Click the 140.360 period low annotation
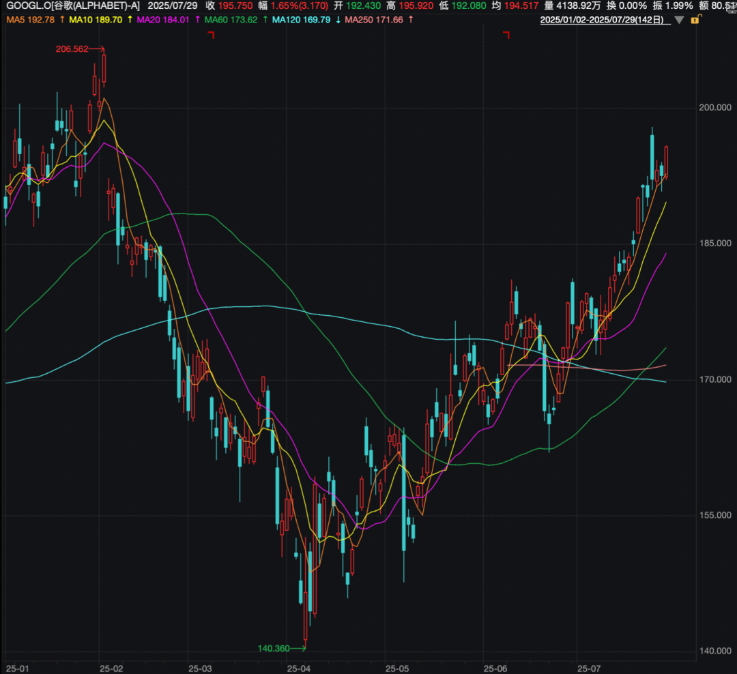The image size is (737, 674). 274,649
